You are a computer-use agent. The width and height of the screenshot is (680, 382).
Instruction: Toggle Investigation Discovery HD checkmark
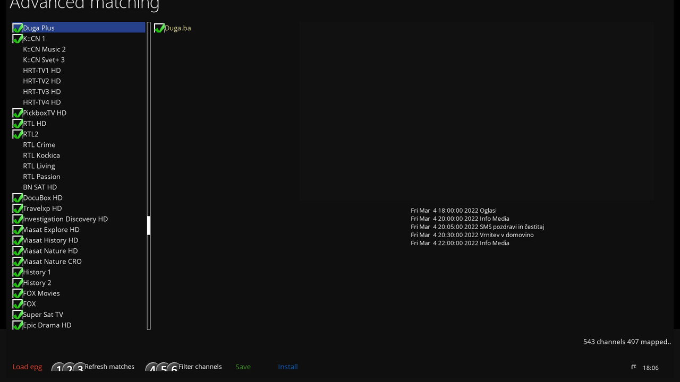[18, 219]
